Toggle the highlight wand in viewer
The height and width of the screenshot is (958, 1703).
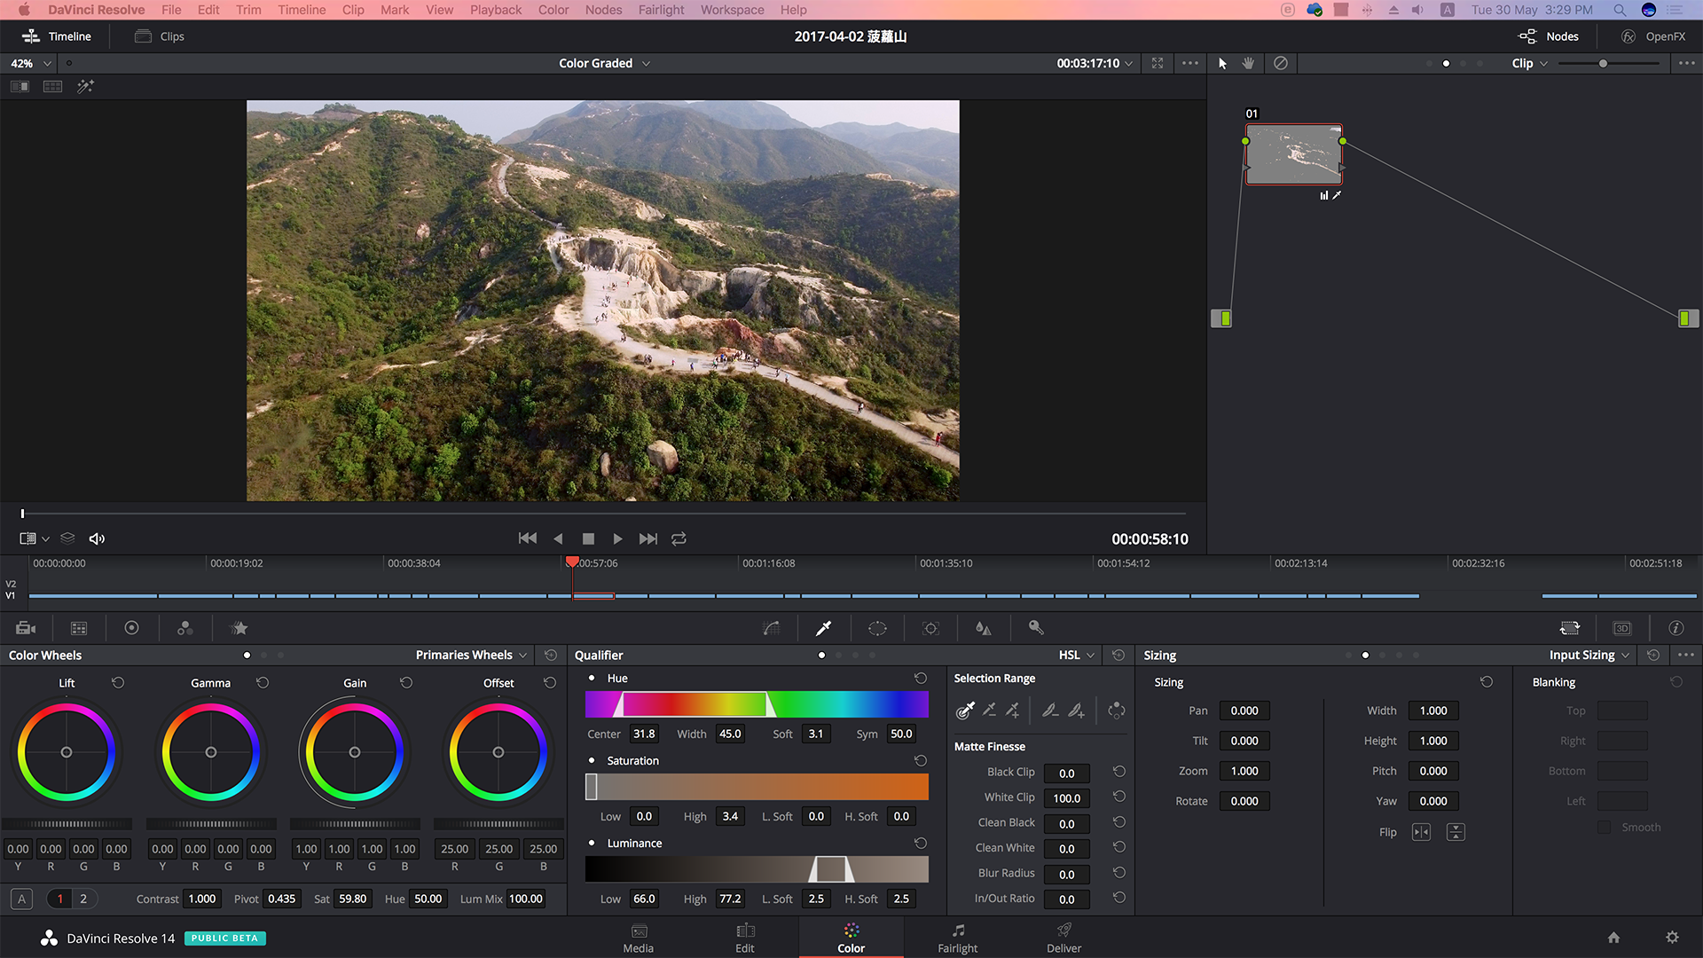click(85, 86)
